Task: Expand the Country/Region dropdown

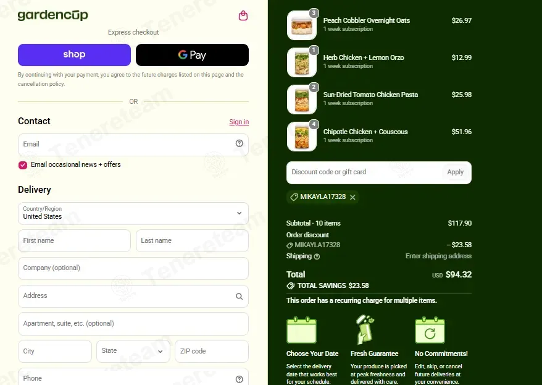Action: coord(133,213)
